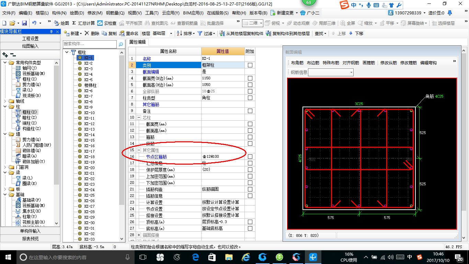The height and width of the screenshot is (264, 469).
Task: Click 布角筋 in section editor toolbar
Action: point(297,63)
